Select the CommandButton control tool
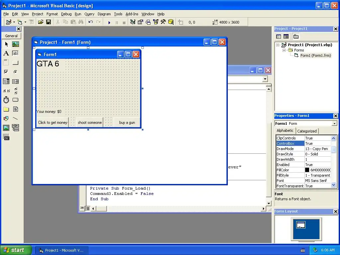This screenshot has width=340, height=255. 15,63
